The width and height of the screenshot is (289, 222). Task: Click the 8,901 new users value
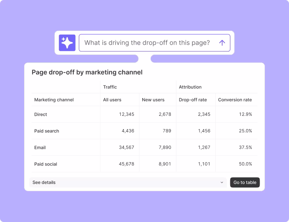165,164
